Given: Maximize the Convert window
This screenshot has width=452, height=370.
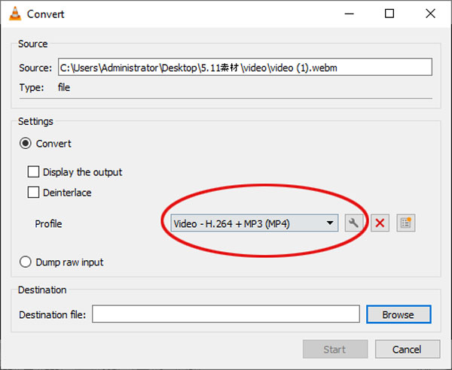Looking at the screenshot, I should pos(389,14).
